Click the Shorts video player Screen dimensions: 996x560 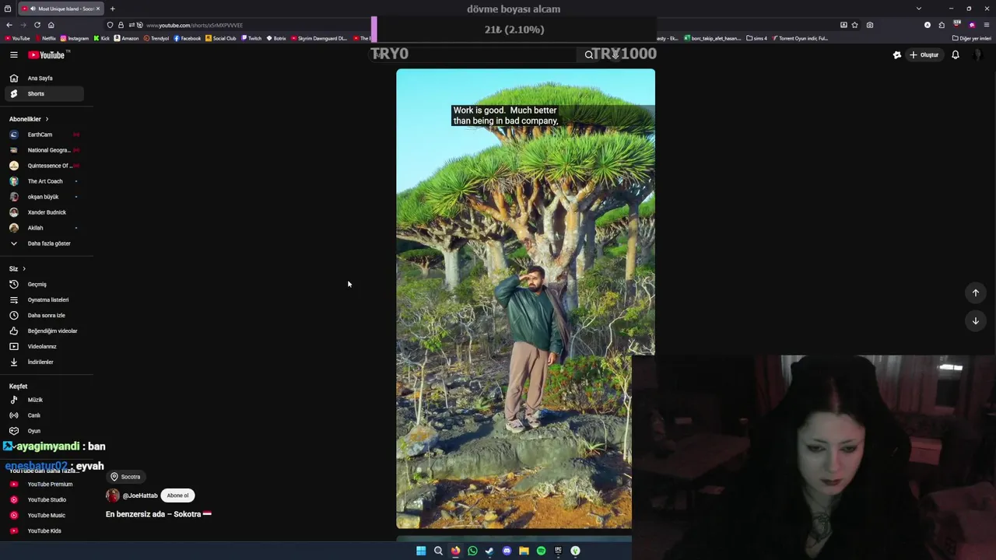click(525, 299)
